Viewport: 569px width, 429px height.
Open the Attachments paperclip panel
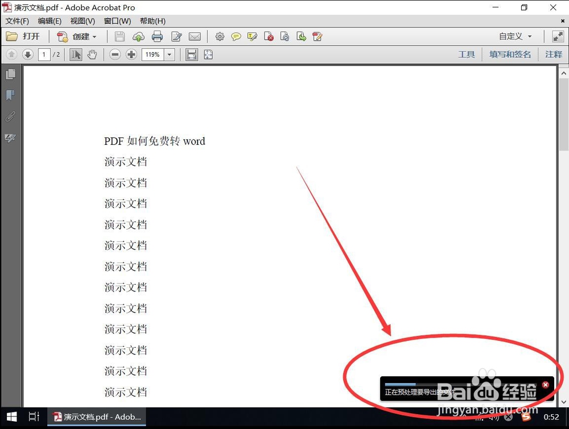coord(9,116)
